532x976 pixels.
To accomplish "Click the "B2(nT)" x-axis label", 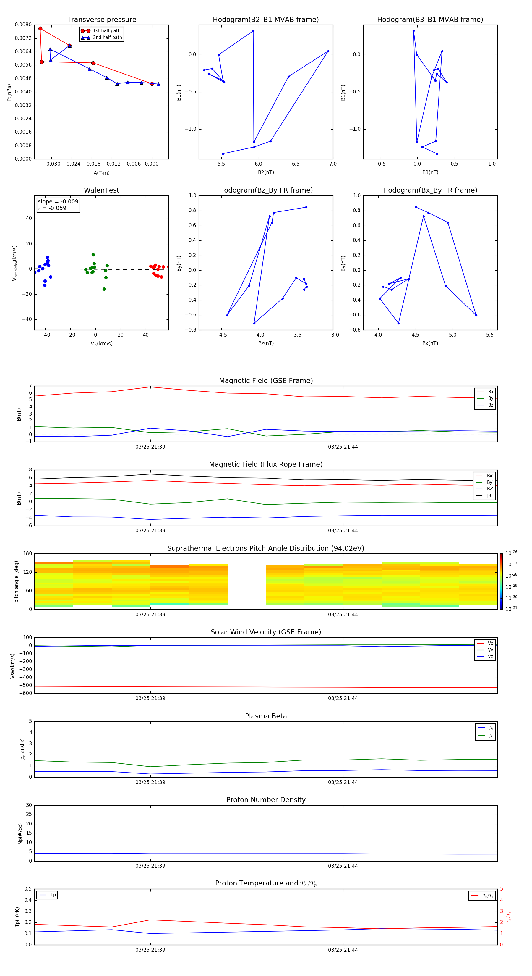I will (266, 172).
